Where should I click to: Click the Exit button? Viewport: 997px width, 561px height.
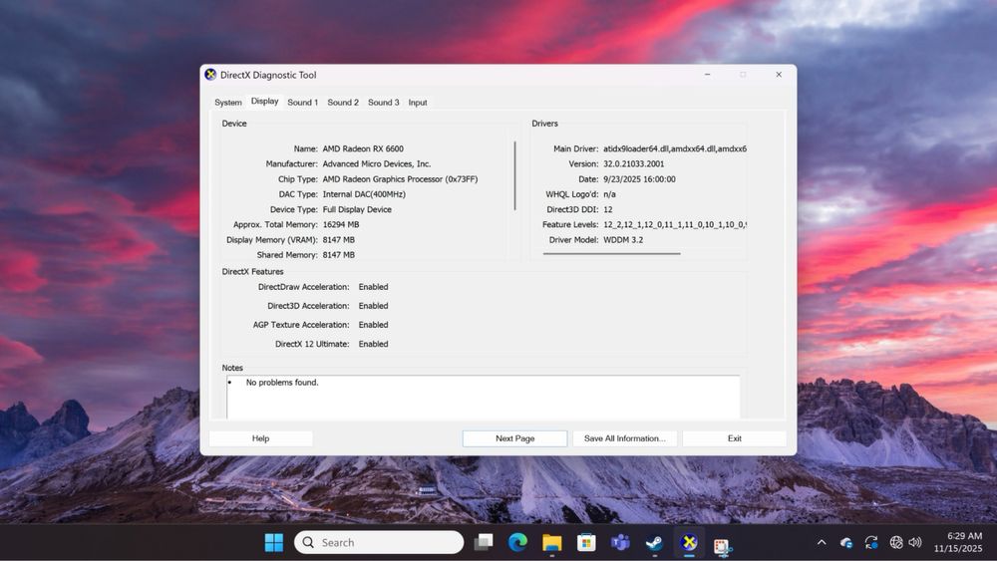click(735, 438)
